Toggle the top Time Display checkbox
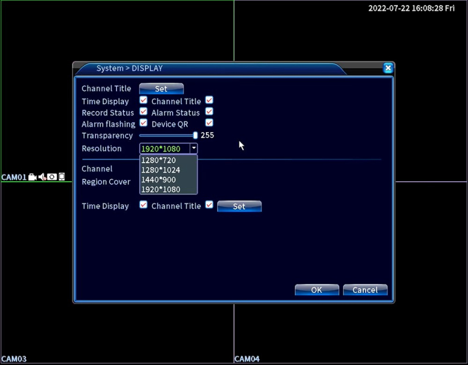 pos(143,100)
